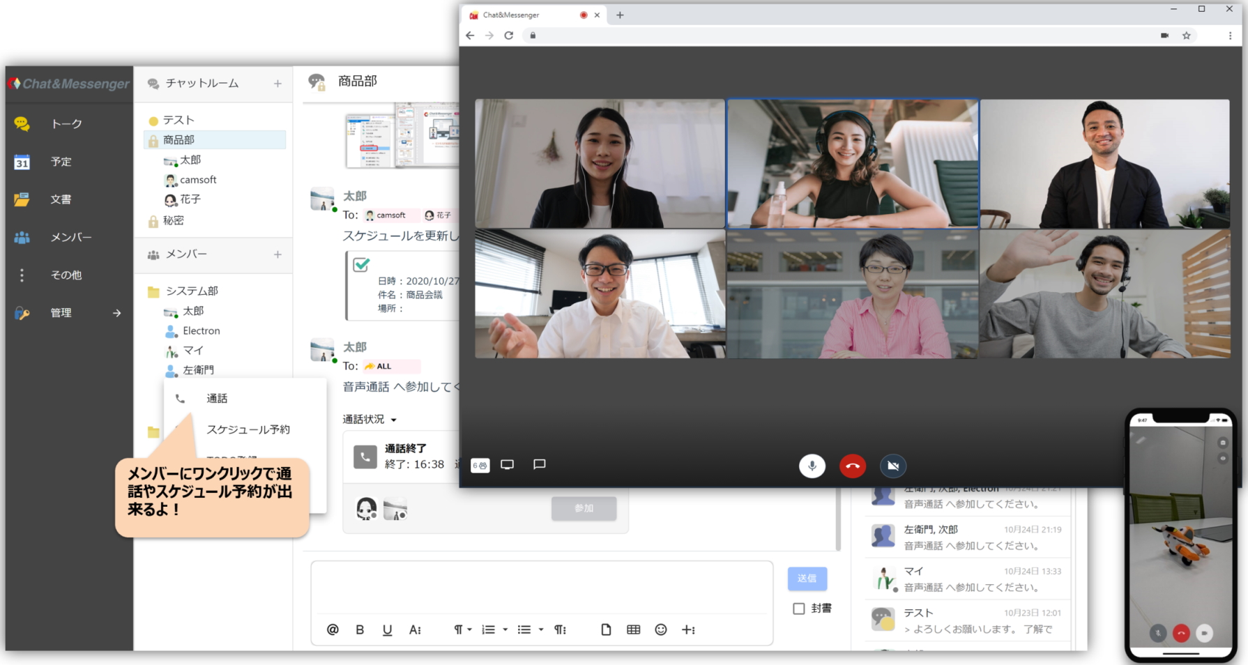Image resolution: width=1248 pixels, height=665 pixels.
Task: Insert a table in message editor
Action: point(633,629)
